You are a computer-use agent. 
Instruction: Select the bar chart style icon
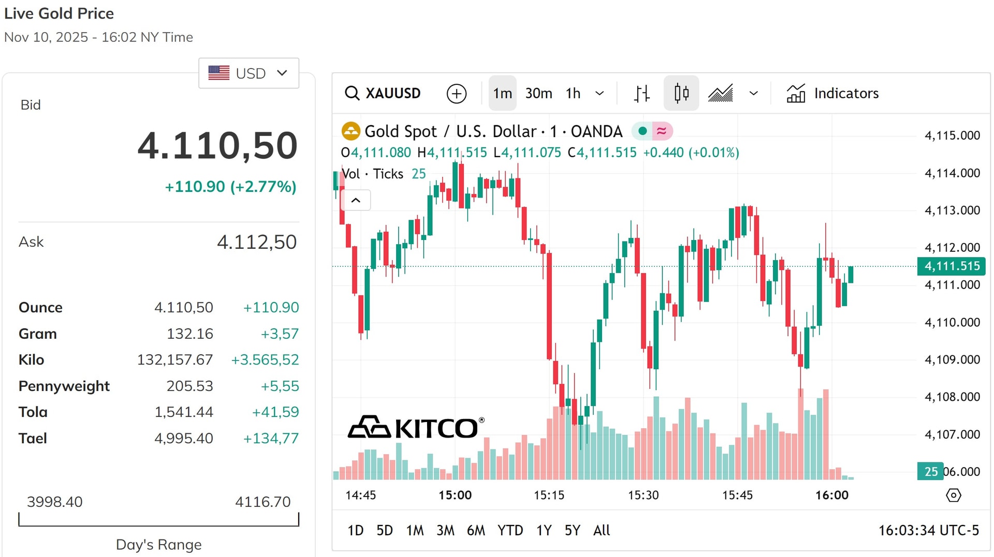[x=641, y=94]
